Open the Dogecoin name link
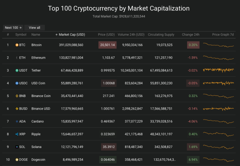 click(38, 160)
